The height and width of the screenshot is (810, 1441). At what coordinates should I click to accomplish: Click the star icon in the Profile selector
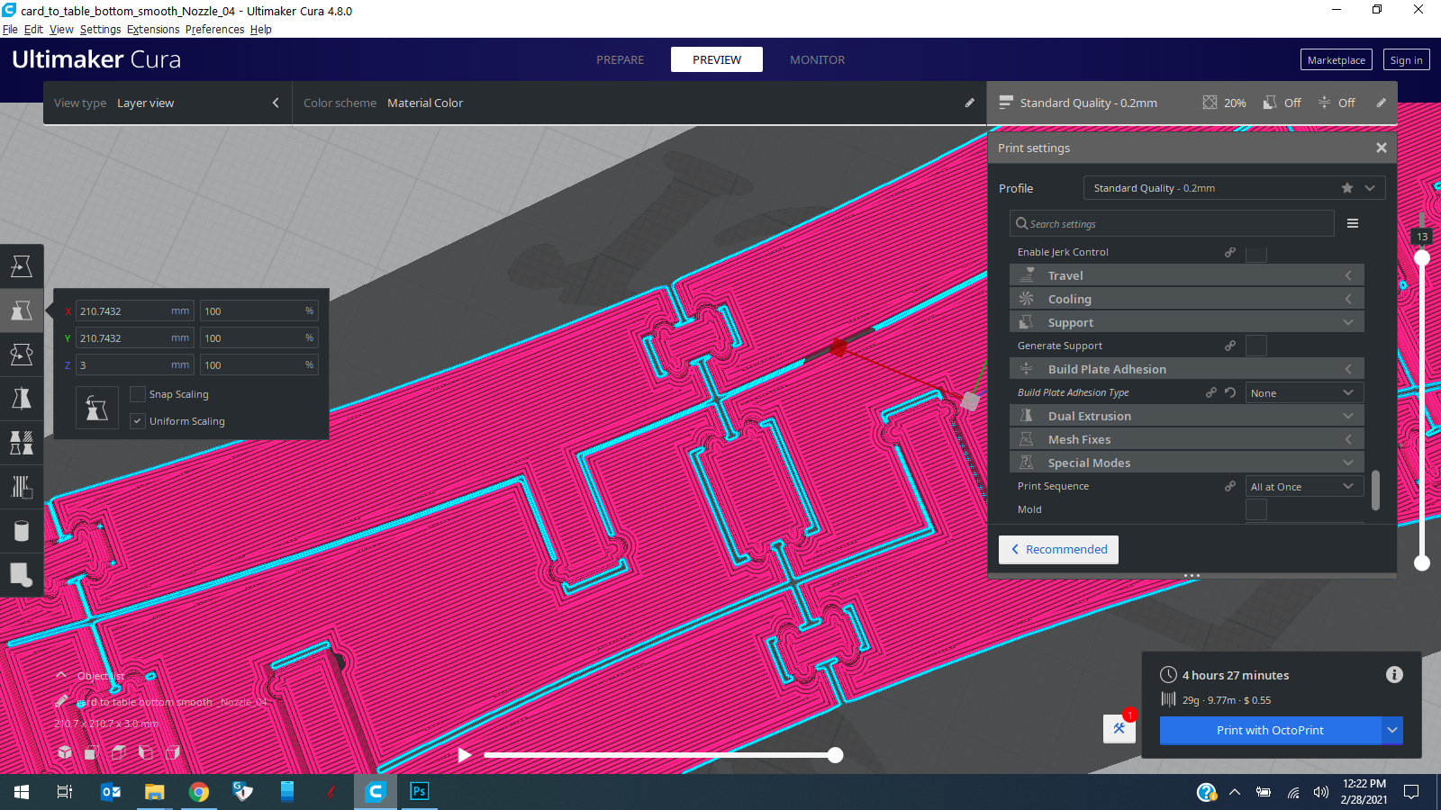click(1347, 188)
